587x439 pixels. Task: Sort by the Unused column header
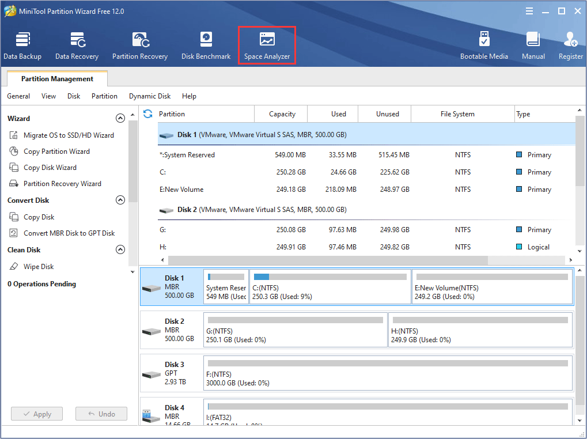(x=384, y=113)
